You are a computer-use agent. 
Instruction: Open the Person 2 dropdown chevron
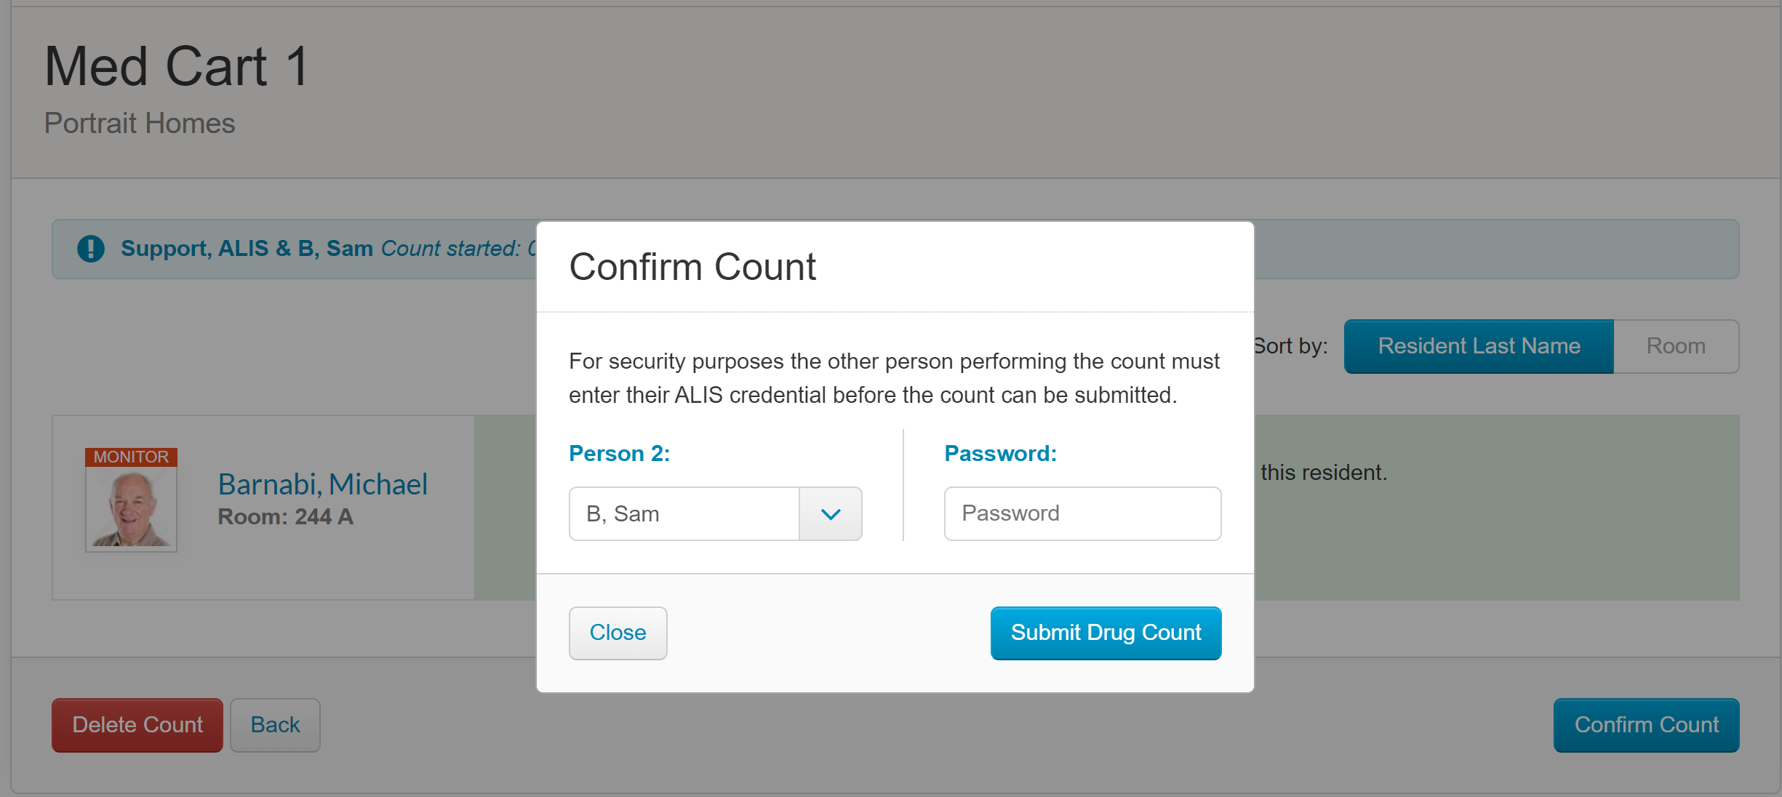(831, 514)
